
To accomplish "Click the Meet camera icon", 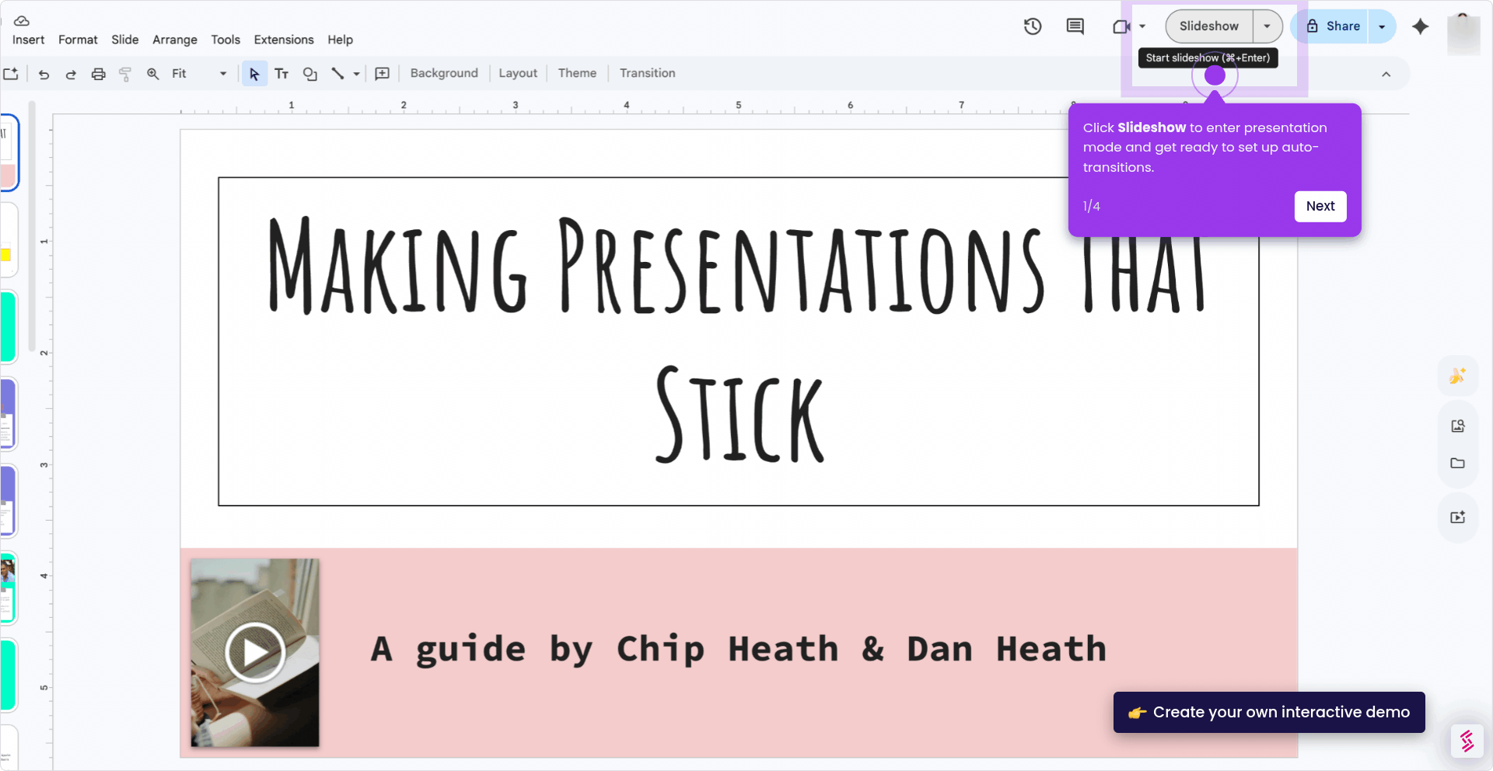I will point(1121,26).
